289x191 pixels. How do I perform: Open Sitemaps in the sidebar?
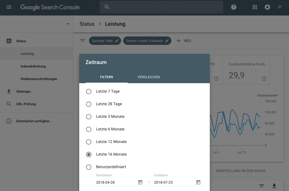point(37,91)
